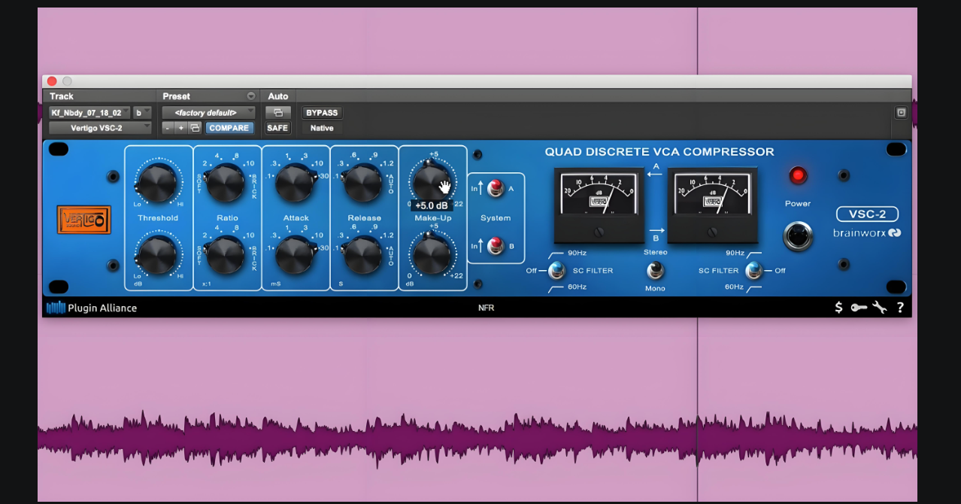Image resolution: width=961 pixels, height=504 pixels.
Task: Toggle the left SC FILTER switch
Action: [x=556, y=270]
